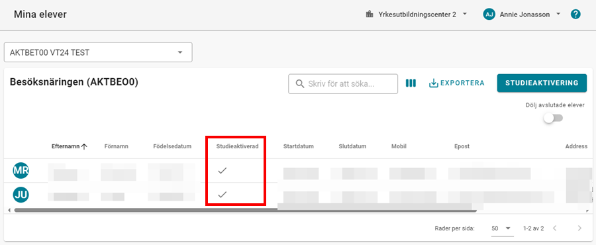The image size is (596, 245).
Task: Click the AJ user avatar
Action: (x=489, y=15)
